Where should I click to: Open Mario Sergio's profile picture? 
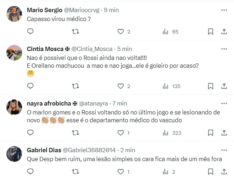(x=15, y=14)
